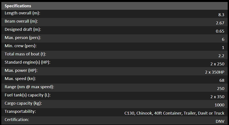Screen dimensions: 229x125
Task: Click the Designed draft (m) label
Action: [x=23, y=29]
